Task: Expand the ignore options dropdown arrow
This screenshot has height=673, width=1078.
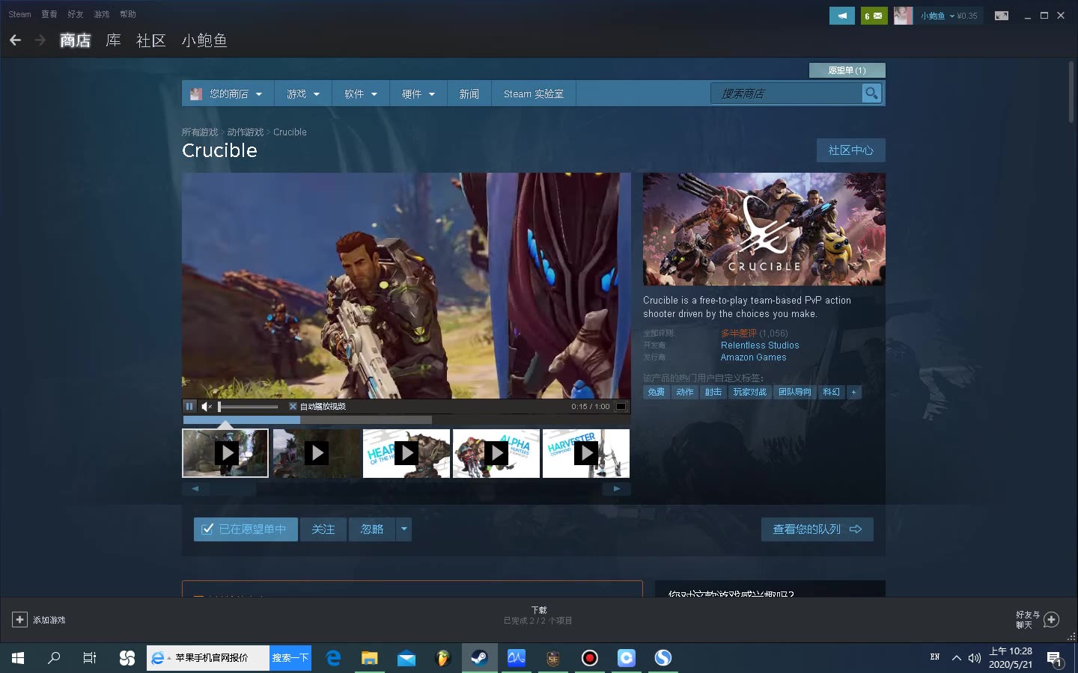Action: coord(404,529)
